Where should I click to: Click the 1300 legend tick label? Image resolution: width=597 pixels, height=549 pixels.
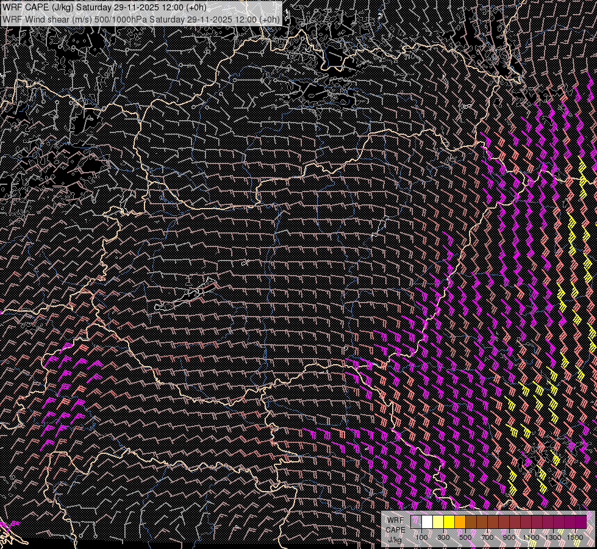[x=553, y=537]
